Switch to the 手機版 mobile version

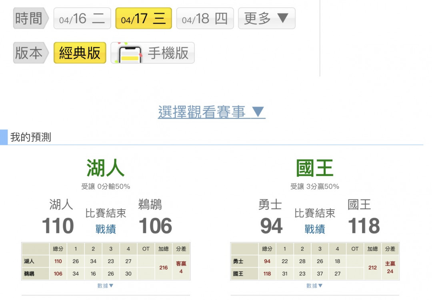coord(153,53)
